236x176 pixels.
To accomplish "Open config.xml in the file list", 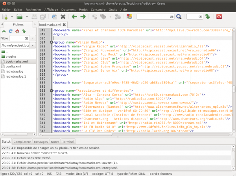I will (x=13, y=66).
